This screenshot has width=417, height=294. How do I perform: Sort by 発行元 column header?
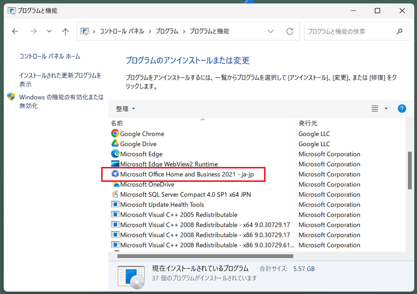tap(308, 123)
